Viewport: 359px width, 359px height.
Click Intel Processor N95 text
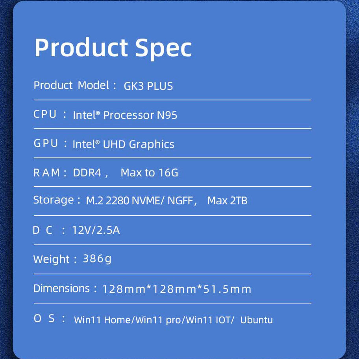(x=125, y=115)
